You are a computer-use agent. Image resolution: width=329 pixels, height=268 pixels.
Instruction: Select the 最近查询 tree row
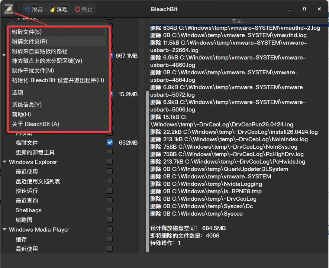70,200
